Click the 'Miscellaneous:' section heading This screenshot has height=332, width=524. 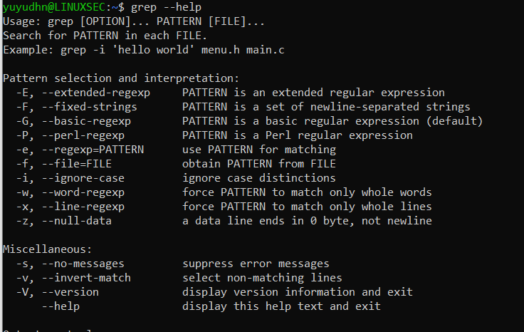point(48,249)
